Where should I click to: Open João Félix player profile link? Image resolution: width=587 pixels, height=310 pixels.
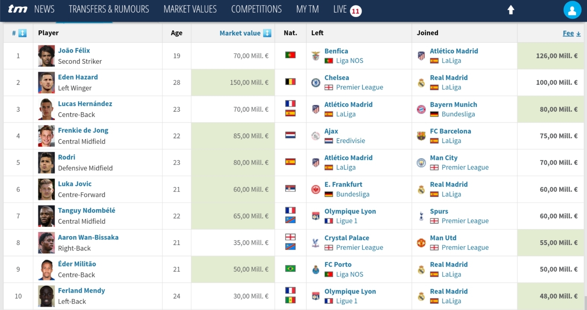[74, 50]
